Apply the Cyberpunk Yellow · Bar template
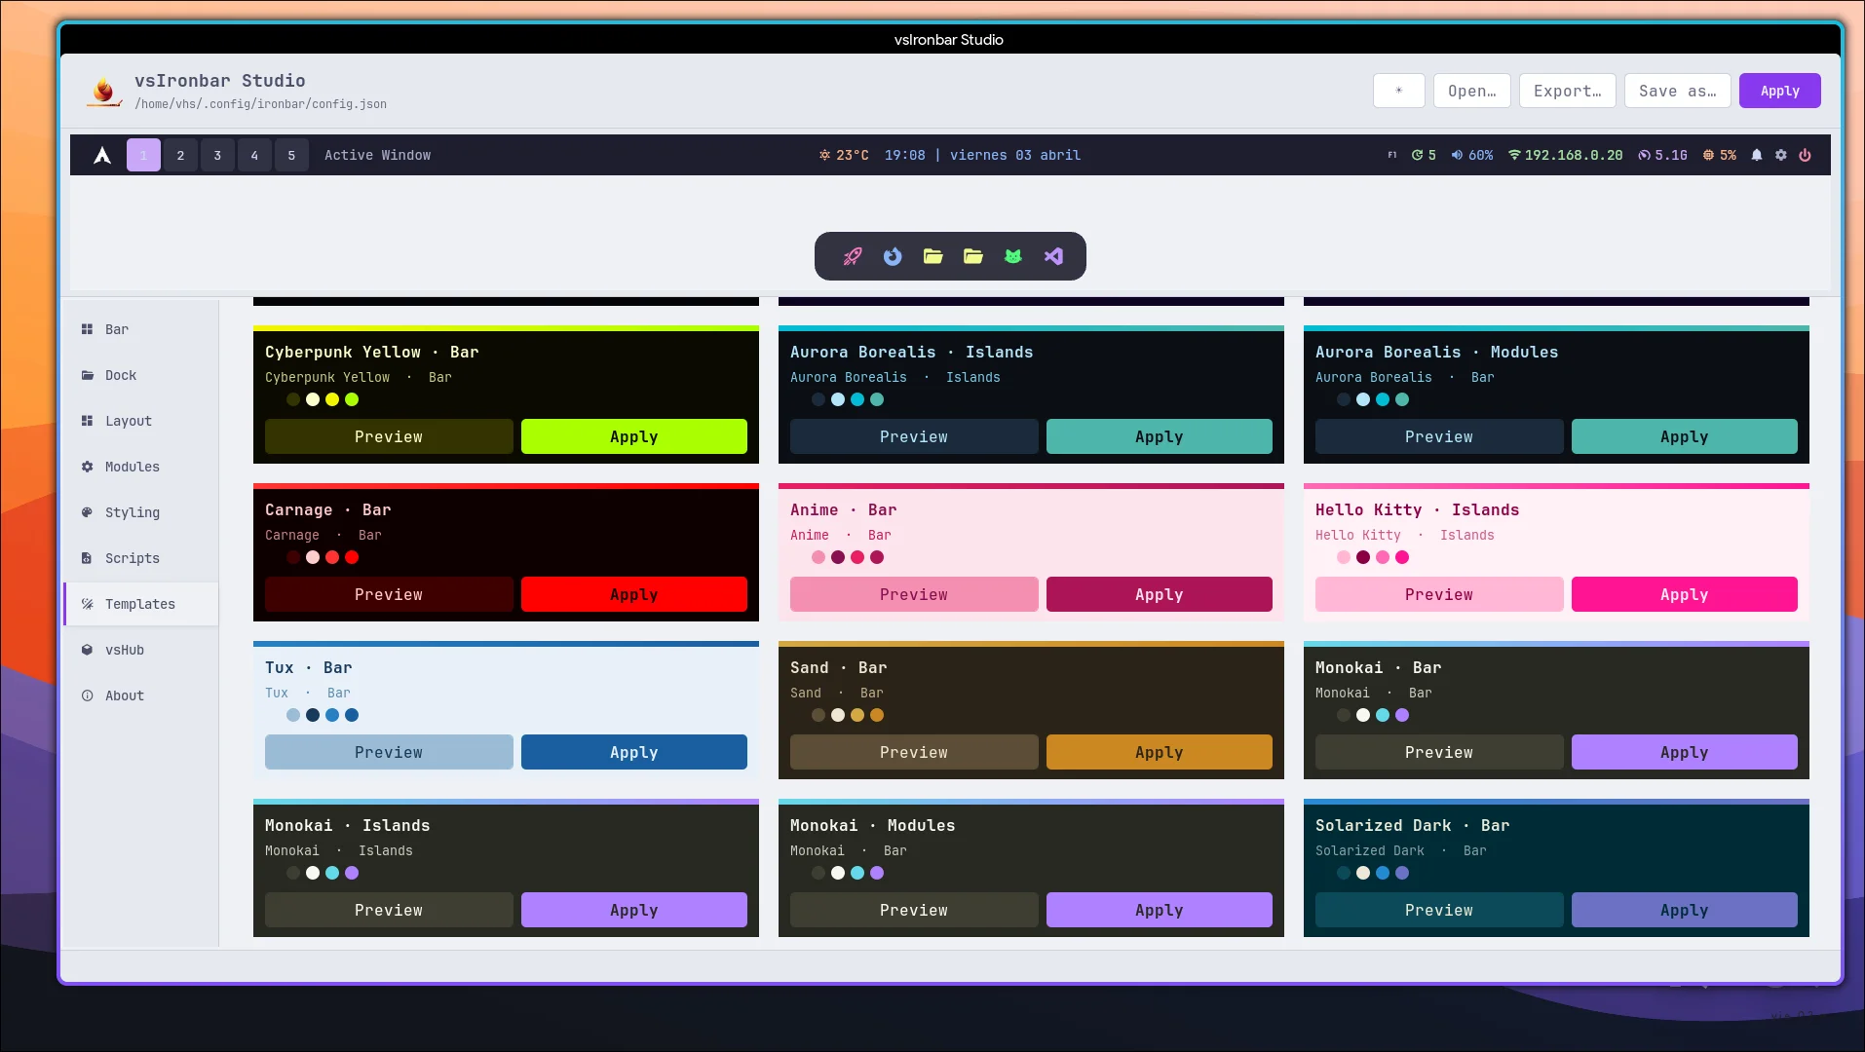Viewport: 1865px width, 1052px height. [x=634, y=436]
